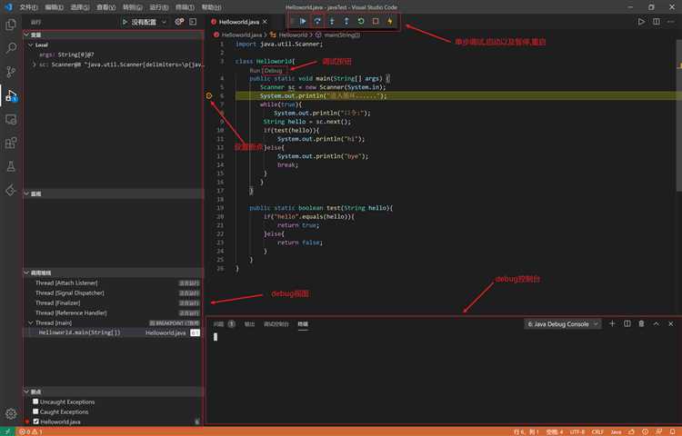Open the View menu
The width and height of the screenshot is (682, 436).
105,7
